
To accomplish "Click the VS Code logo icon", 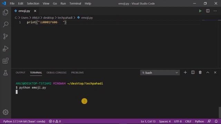I will (x=4, y=3).
